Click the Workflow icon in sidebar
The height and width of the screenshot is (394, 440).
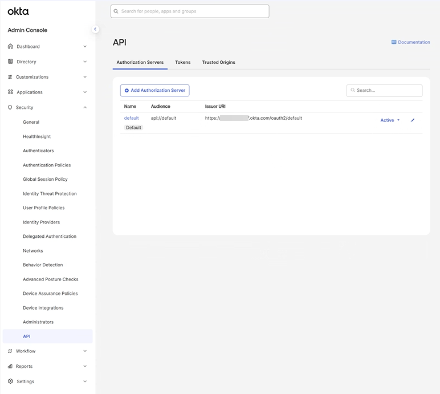pos(10,351)
